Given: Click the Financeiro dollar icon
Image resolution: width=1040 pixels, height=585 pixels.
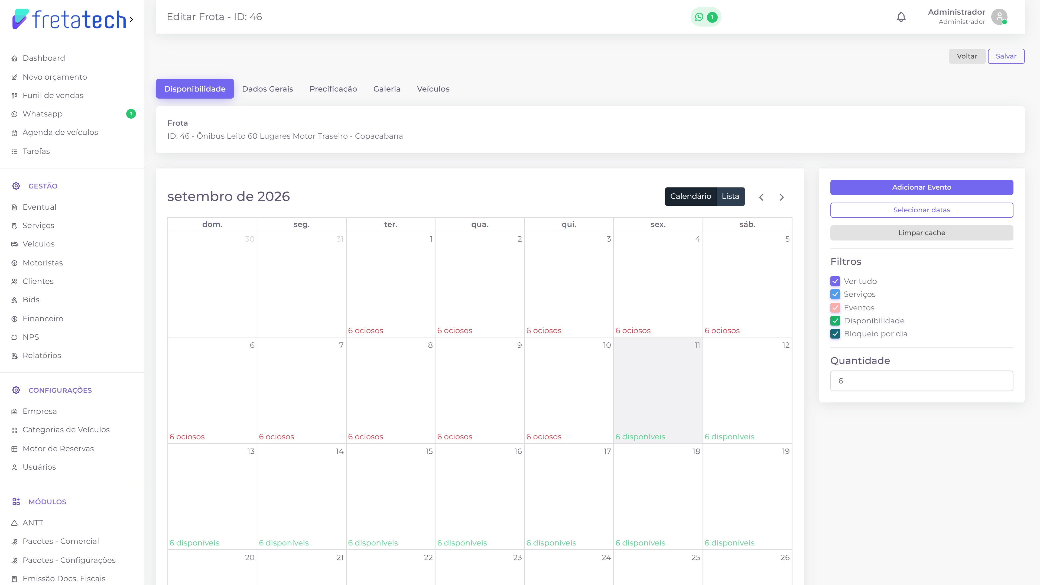Looking at the screenshot, I should click(x=15, y=319).
